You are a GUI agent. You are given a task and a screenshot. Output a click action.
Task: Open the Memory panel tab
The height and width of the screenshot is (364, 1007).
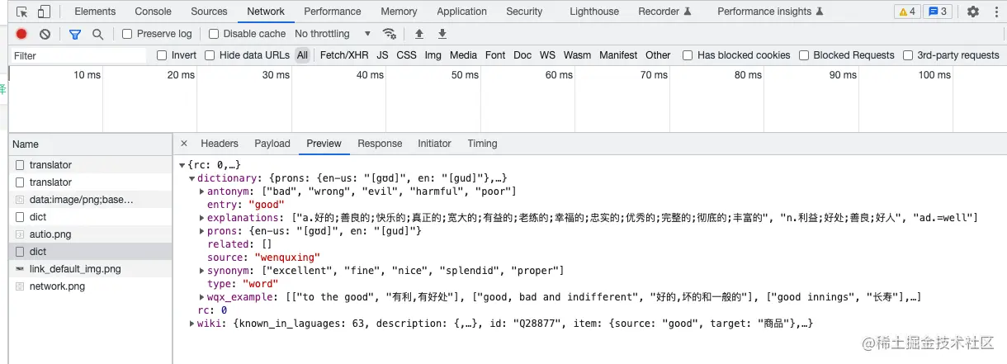tap(399, 12)
